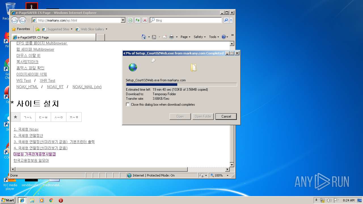
Task: Open Windows Explorer from taskbar
Action: (32, 200)
